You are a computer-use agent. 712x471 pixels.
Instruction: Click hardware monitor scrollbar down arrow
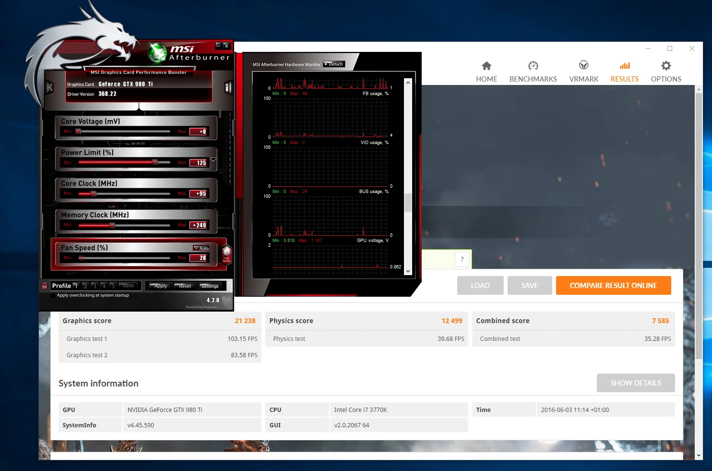coord(408,271)
